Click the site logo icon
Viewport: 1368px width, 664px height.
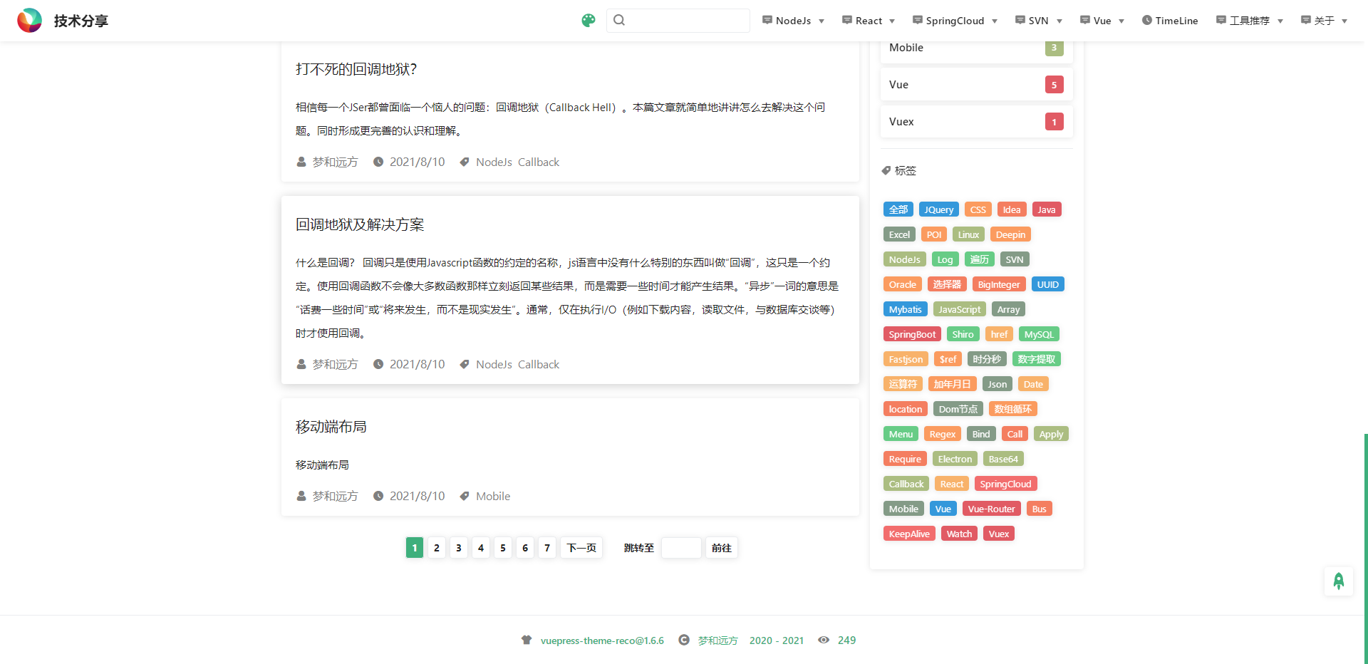tap(30, 21)
